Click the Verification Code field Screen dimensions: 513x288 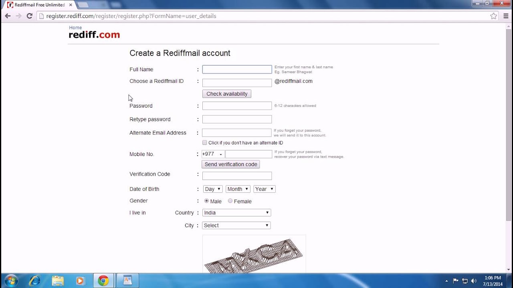pos(237,176)
